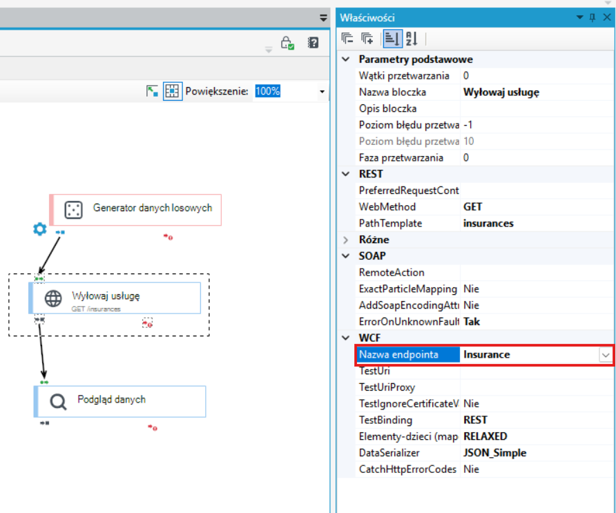Select the Generator danych losowych dice icon
This screenshot has width=616, height=513.
(x=73, y=209)
